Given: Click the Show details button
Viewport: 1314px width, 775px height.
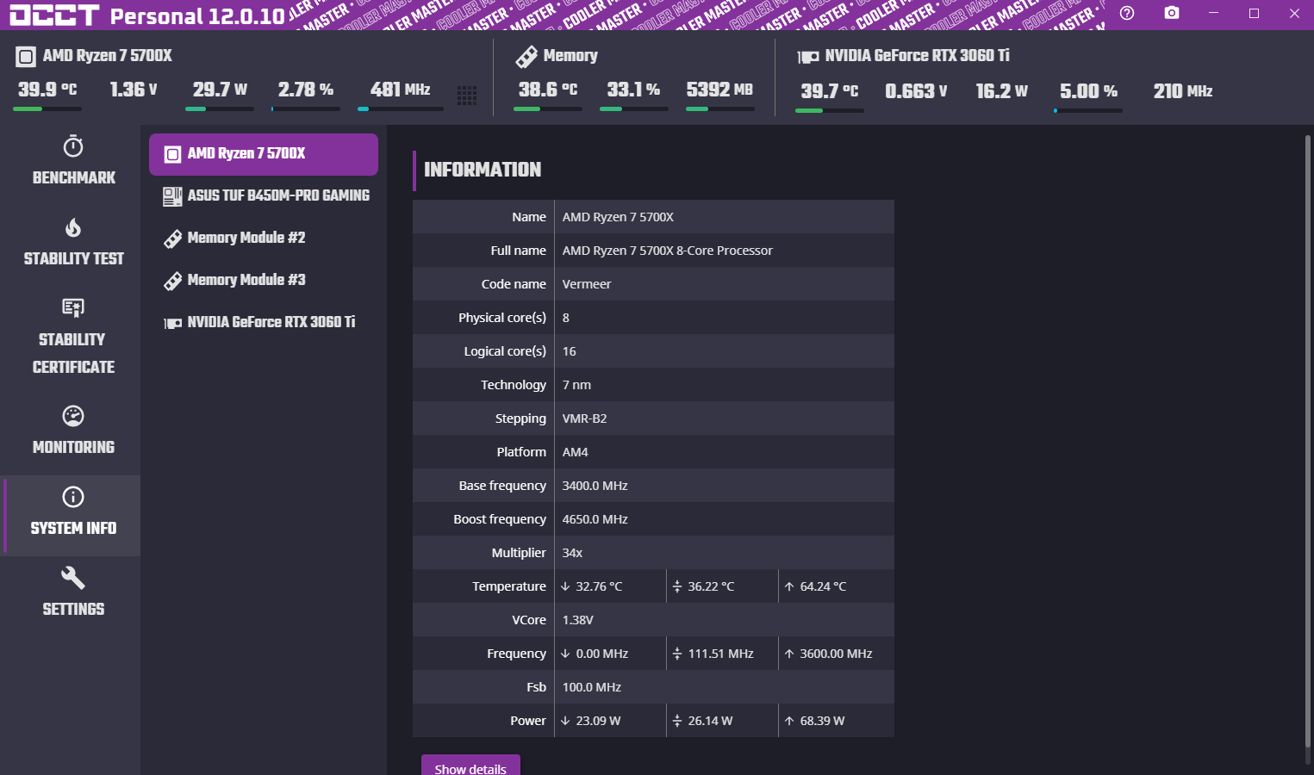Looking at the screenshot, I should [x=470, y=766].
